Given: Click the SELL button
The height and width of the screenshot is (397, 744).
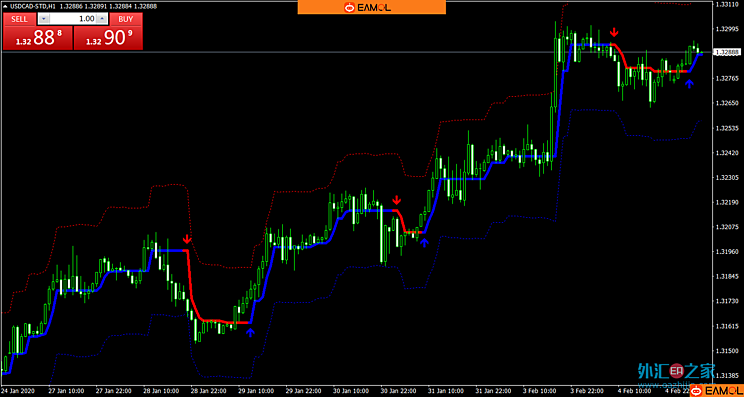Looking at the screenshot, I should coord(20,19).
